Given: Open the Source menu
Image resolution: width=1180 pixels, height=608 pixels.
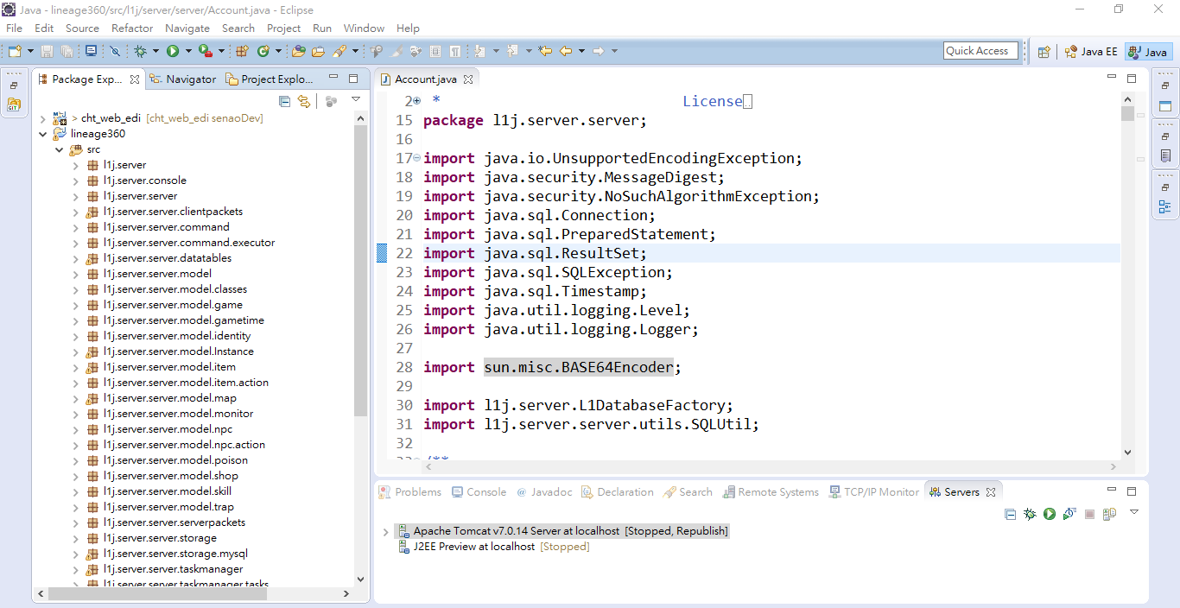Looking at the screenshot, I should [82, 28].
